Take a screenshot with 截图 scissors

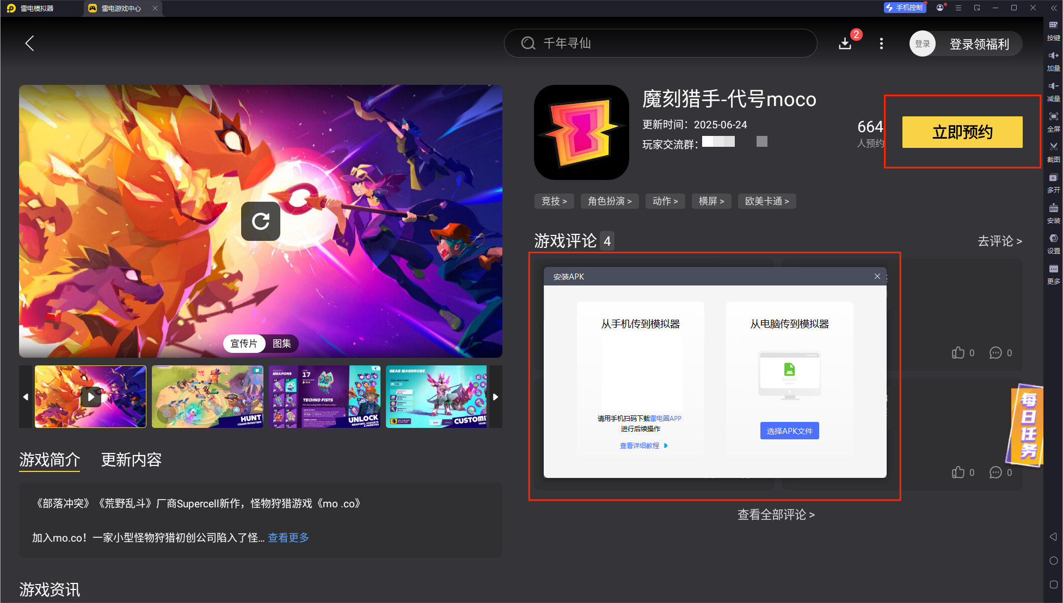point(1053,152)
